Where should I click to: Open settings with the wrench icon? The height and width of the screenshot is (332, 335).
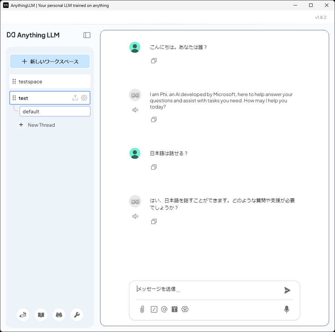(x=77, y=315)
